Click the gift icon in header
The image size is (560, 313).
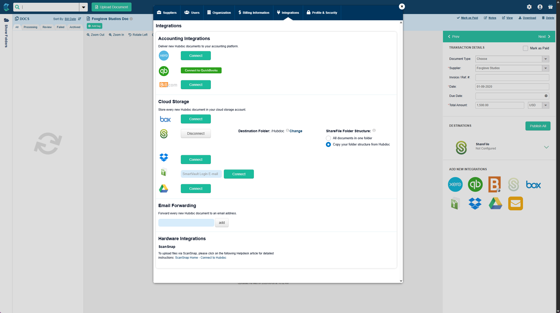click(550, 7)
